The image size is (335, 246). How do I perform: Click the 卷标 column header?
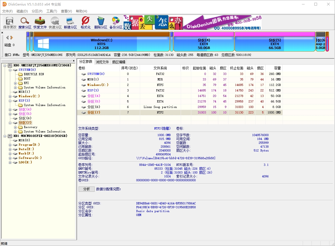[x=99, y=68]
